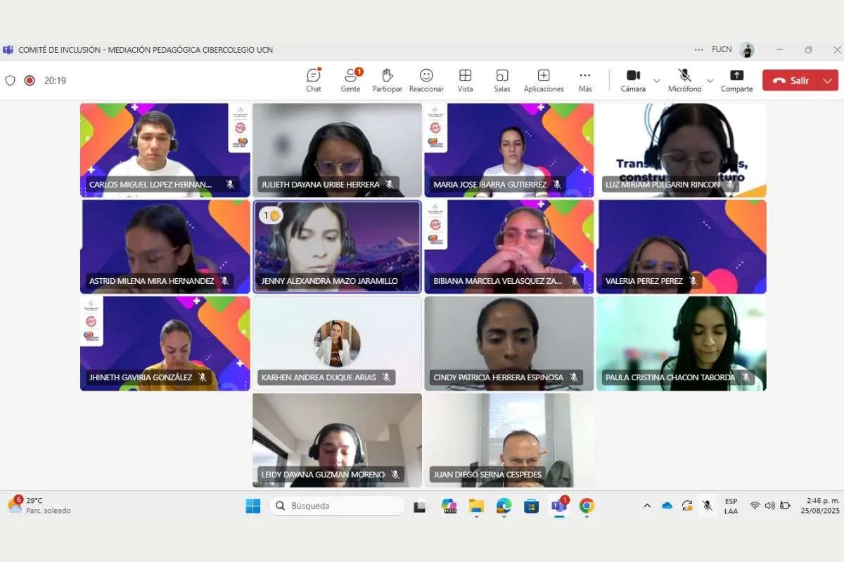This screenshot has height=562, width=844.
Task: Open Salas breakout rooms
Action: [x=501, y=80]
